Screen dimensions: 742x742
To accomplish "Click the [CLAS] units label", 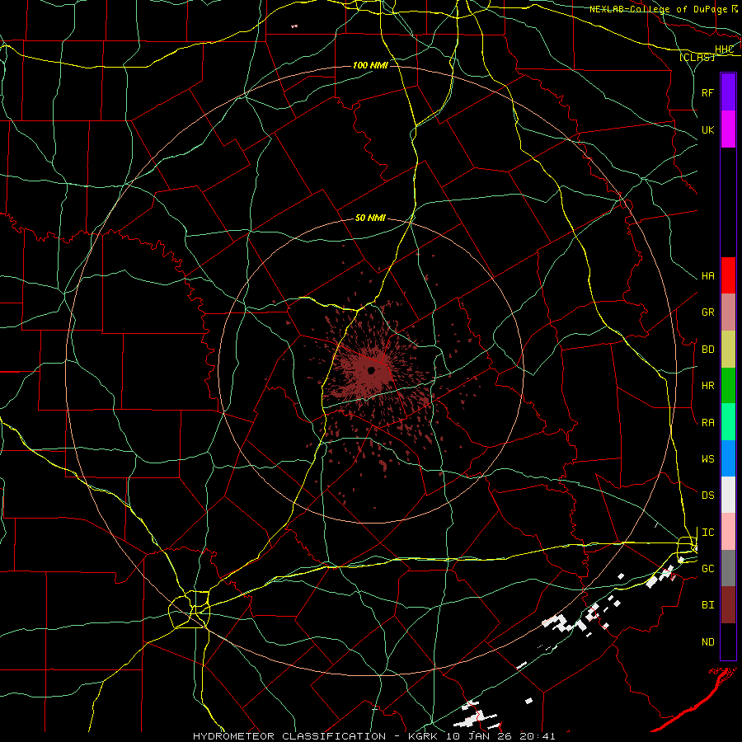I will [x=697, y=57].
